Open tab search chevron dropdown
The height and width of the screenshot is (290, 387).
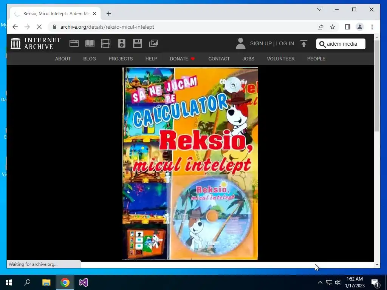pyautogui.click(x=319, y=9)
